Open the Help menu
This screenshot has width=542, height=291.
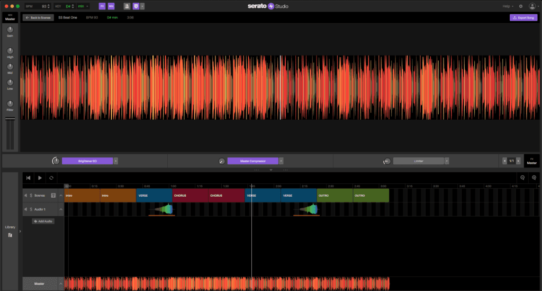point(507,6)
